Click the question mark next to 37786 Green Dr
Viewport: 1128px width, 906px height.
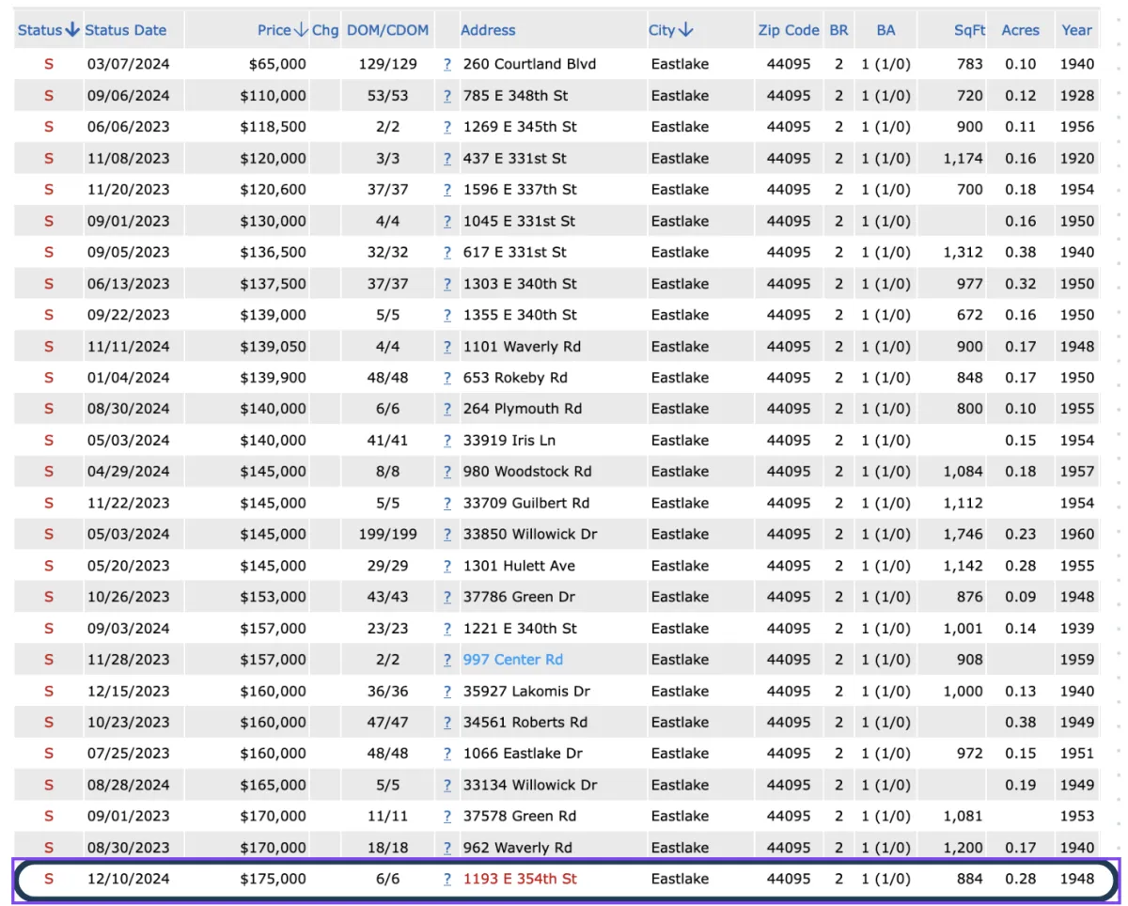pyautogui.click(x=447, y=597)
